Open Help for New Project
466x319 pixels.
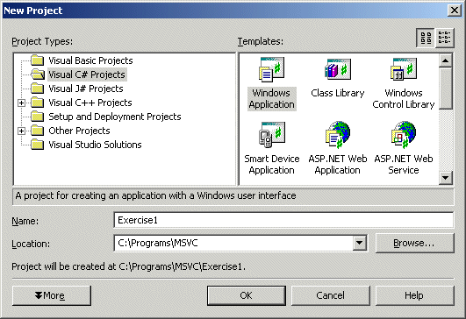coord(414,295)
